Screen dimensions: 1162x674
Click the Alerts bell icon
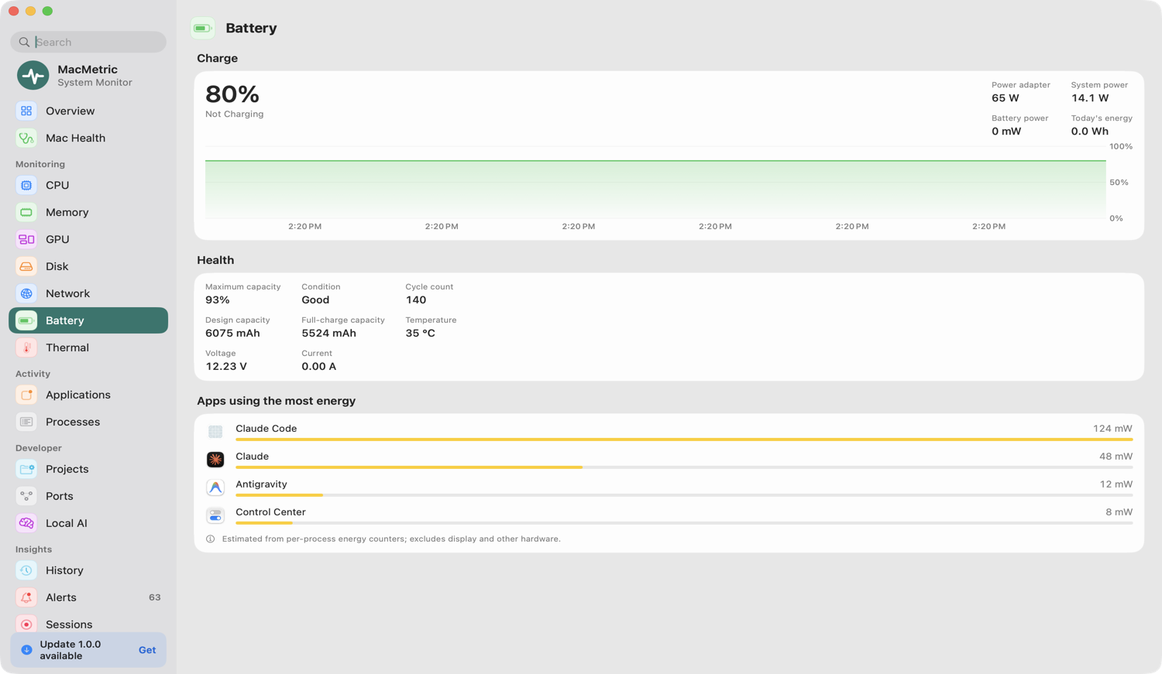tap(26, 598)
